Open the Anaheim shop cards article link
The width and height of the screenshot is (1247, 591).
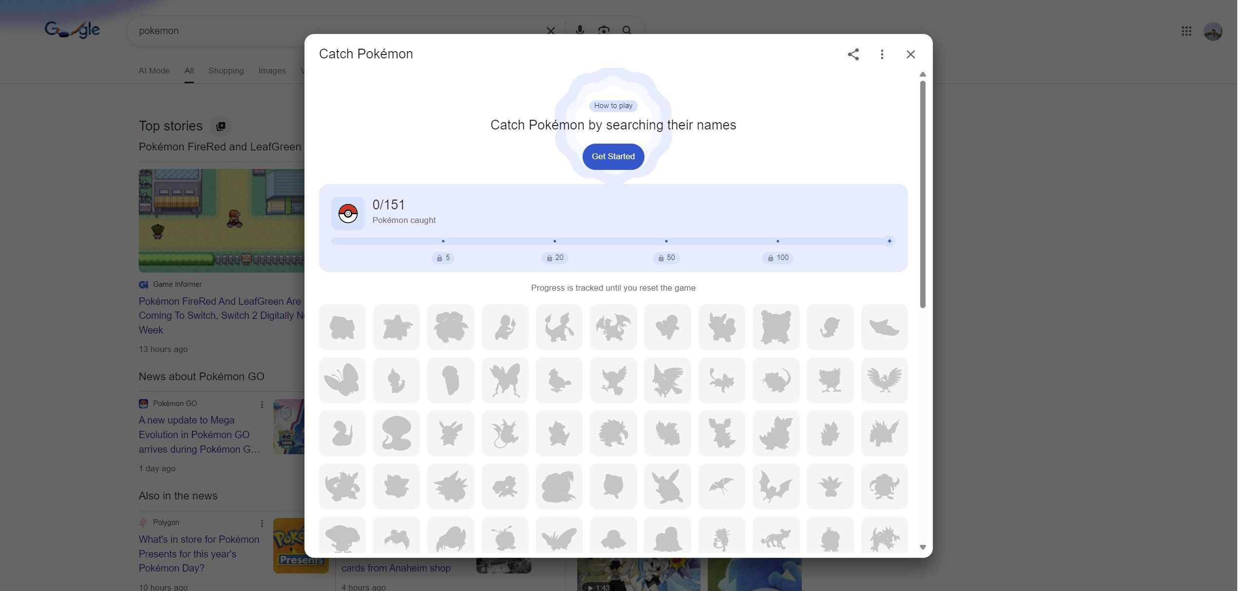[x=396, y=568]
